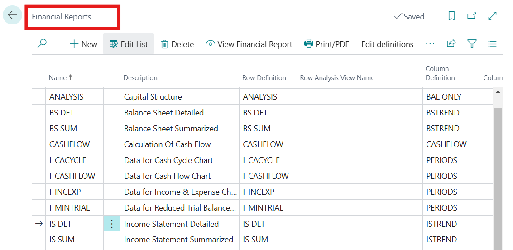This screenshot has height=250, width=513.
Task: Click View Financial Report
Action: click(249, 44)
